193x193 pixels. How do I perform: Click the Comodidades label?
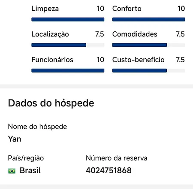click(135, 34)
